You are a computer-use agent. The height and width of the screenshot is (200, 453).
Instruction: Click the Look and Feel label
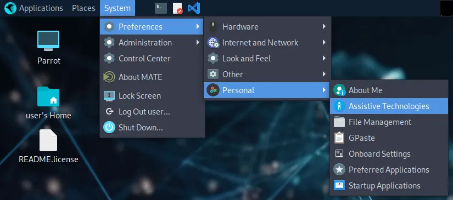coord(247,59)
